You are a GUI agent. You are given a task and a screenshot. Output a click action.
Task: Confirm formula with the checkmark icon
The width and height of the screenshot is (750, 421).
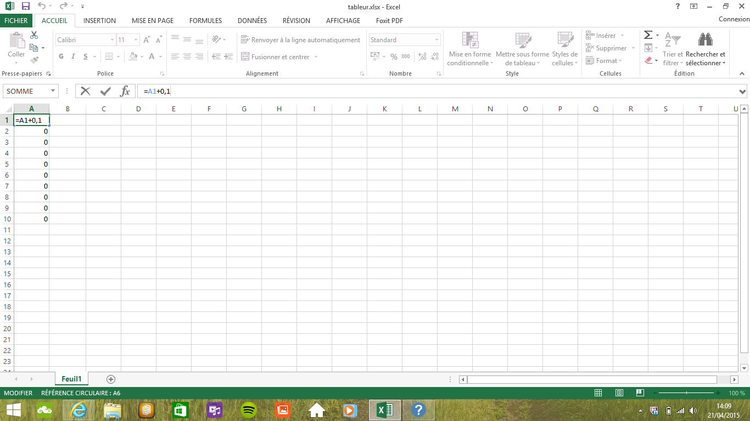105,91
